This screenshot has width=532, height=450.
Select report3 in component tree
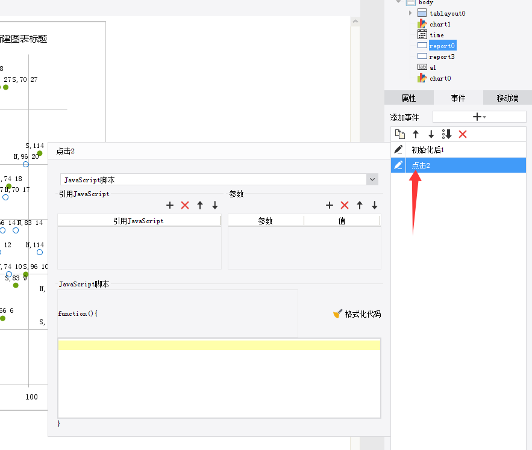[x=442, y=57]
